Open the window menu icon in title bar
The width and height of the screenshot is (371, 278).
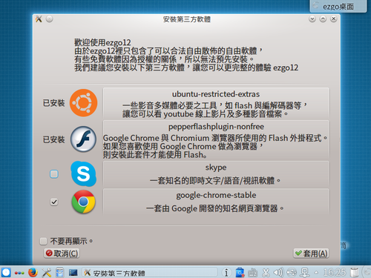39,19
